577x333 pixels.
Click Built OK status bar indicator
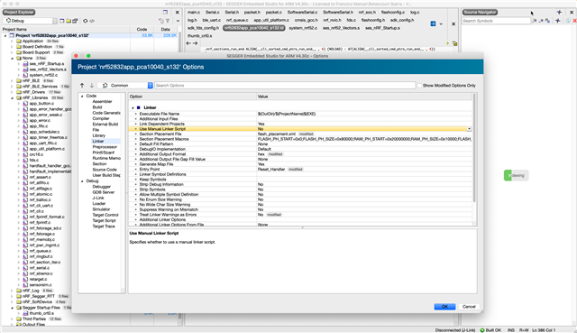490,330
